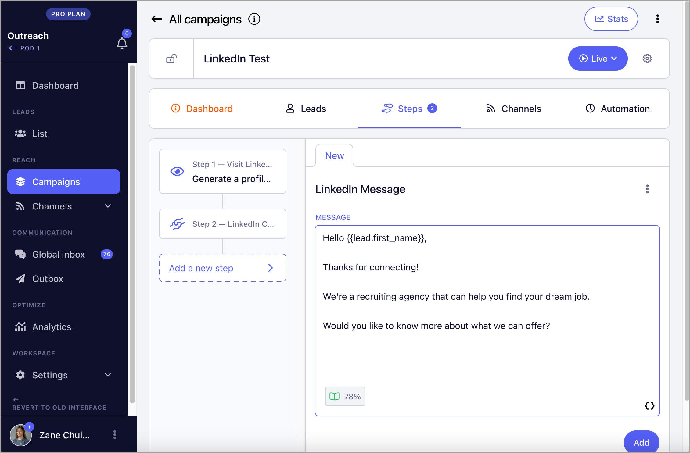Click Zane Chui profile avatar
Viewport: 690px width, 453px height.
pos(21,435)
